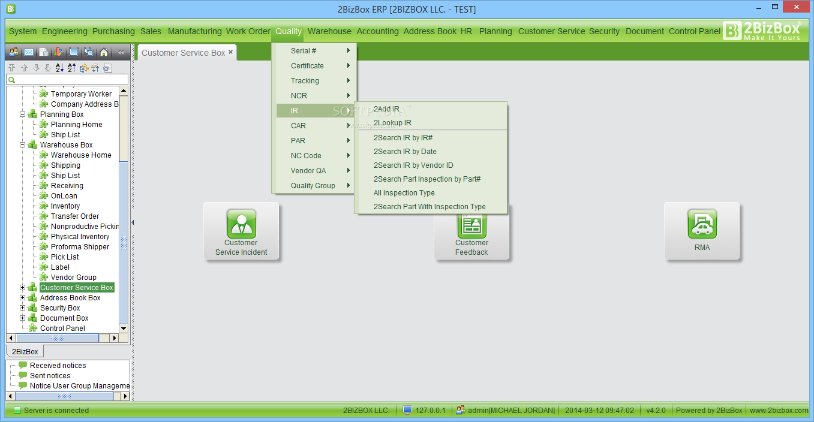The image size is (814, 422).
Task: Click the app icon in title bar
Action: tap(10, 9)
